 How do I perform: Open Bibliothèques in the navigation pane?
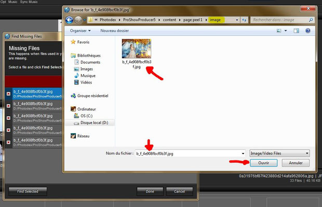pos(86,56)
